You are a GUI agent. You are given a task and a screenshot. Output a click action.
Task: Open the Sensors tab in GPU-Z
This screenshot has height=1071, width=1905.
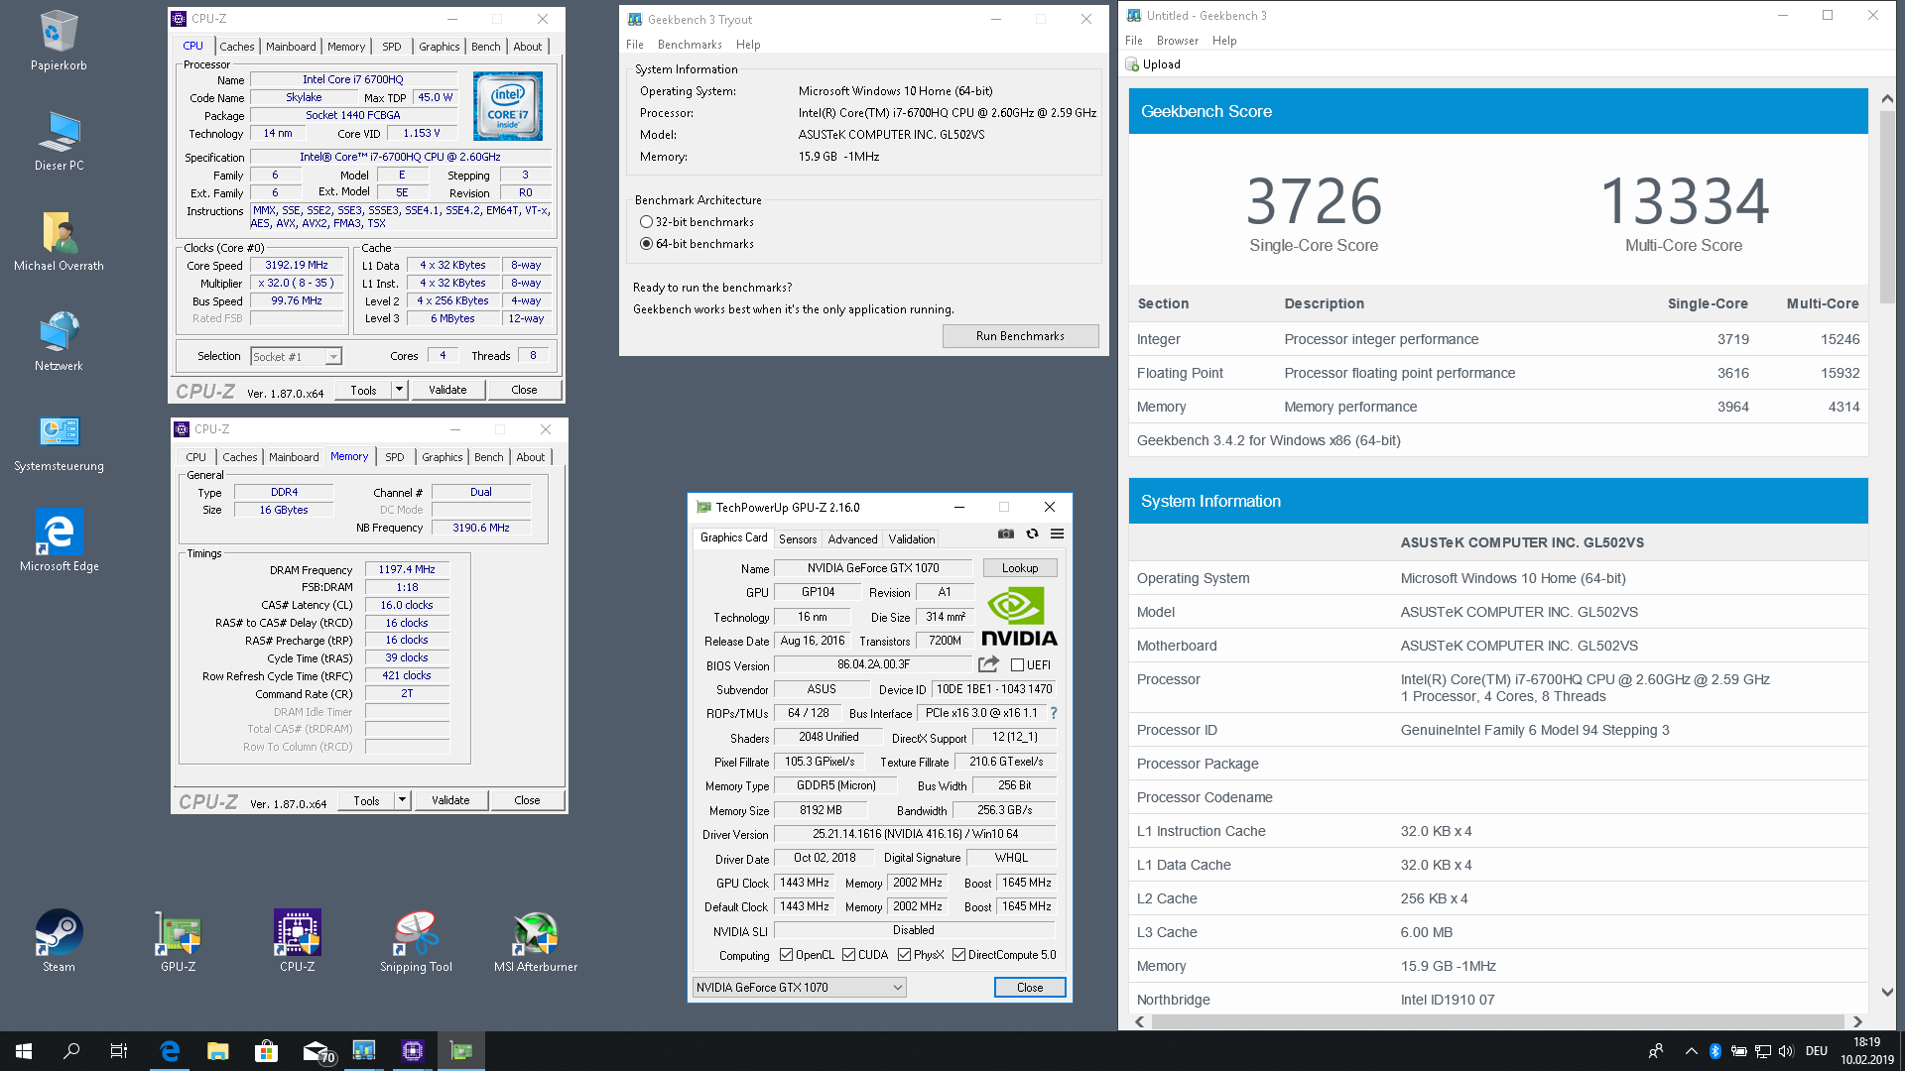[x=798, y=539]
